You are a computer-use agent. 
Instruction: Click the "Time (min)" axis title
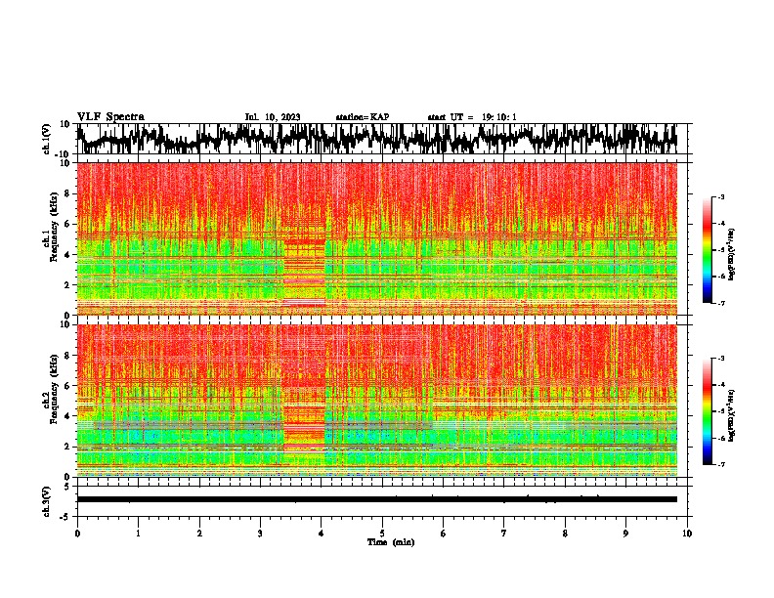391,542
